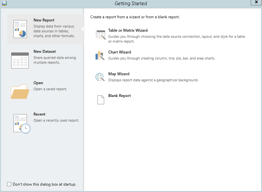Open the Map Wizard text link

(119, 74)
